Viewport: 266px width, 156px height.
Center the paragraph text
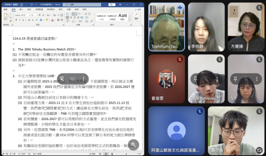coord(71,17)
